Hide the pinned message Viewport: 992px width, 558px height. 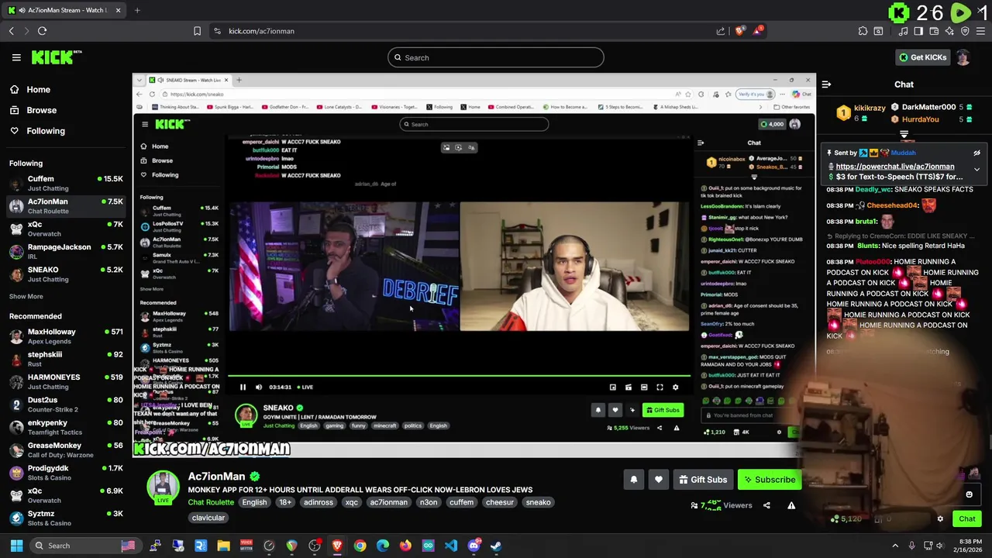(x=976, y=153)
